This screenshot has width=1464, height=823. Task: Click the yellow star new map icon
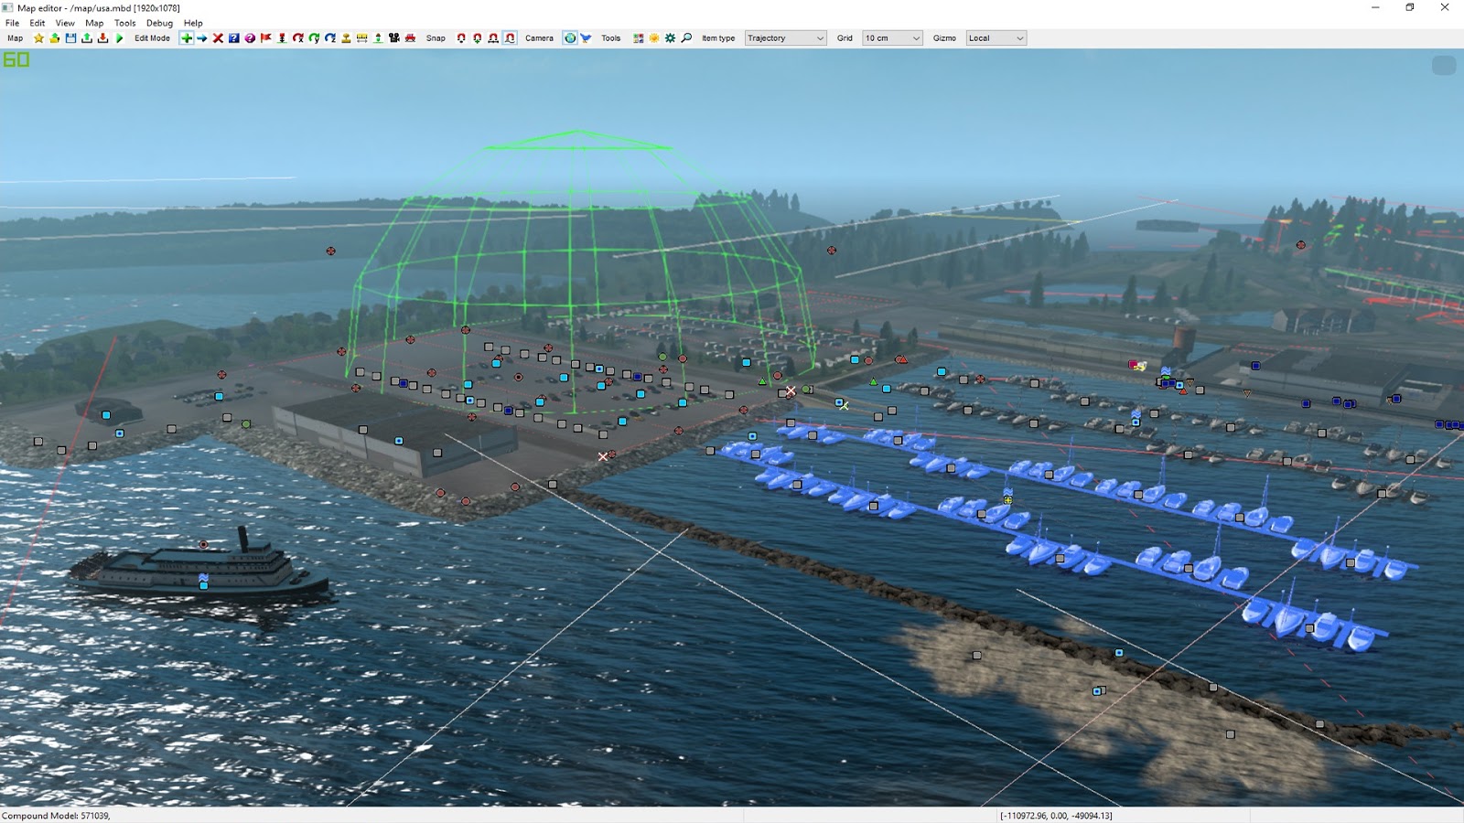click(x=38, y=38)
